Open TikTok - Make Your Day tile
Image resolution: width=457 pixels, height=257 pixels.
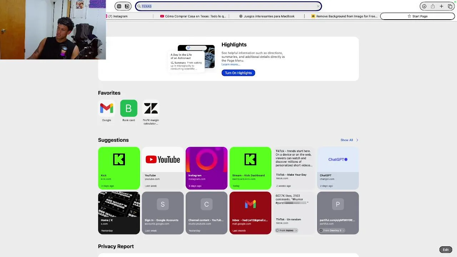click(x=294, y=168)
